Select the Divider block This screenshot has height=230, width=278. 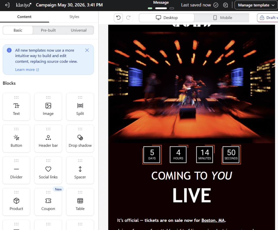click(x=16, y=170)
